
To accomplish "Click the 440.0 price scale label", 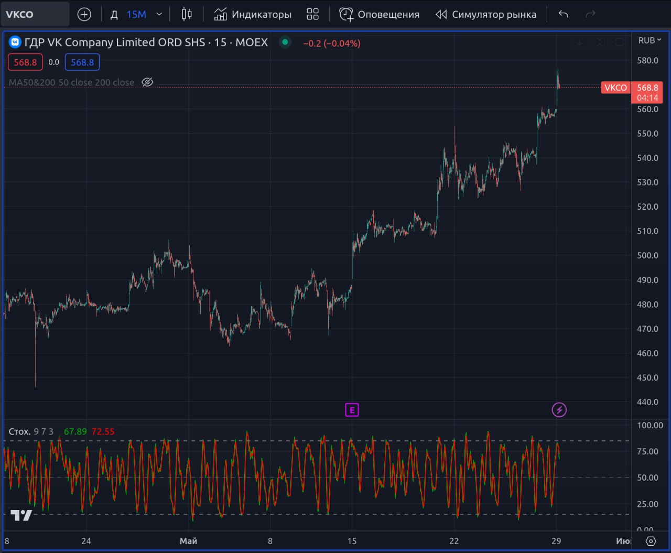I will tap(647, 402).
